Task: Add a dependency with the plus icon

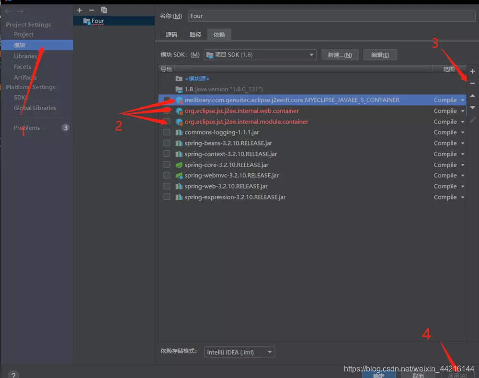Action: [472, 71]
